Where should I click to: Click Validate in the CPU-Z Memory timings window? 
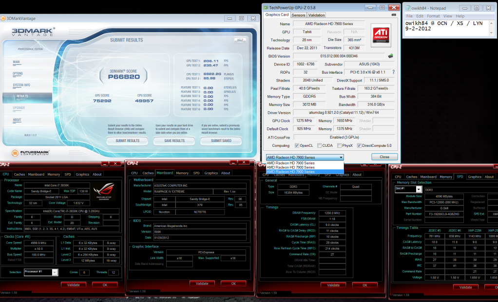coord(333,285)
